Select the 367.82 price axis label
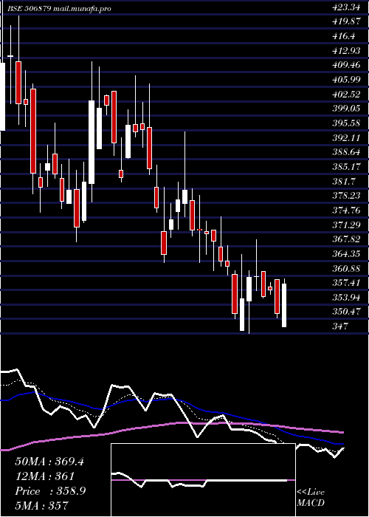This screenshot has height=517, width=369. pos(346,240)
